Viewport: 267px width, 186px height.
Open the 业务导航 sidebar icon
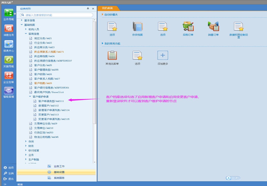click(x=9, y=13)
